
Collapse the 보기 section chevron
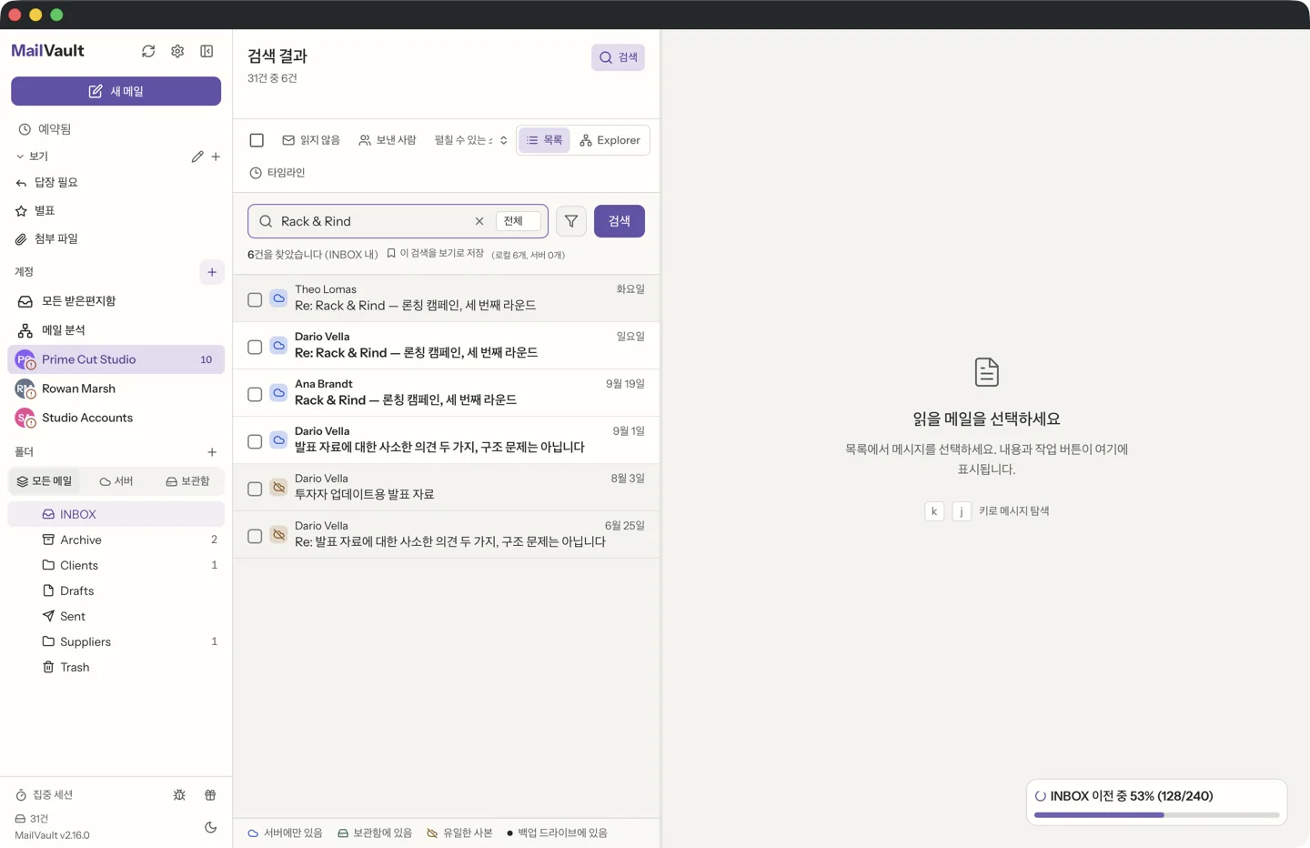20,156
